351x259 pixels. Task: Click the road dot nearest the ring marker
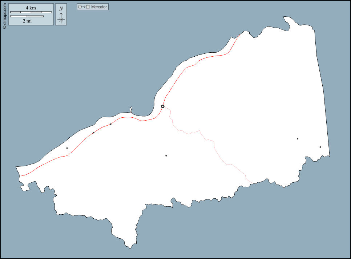(x=110, y=124)
